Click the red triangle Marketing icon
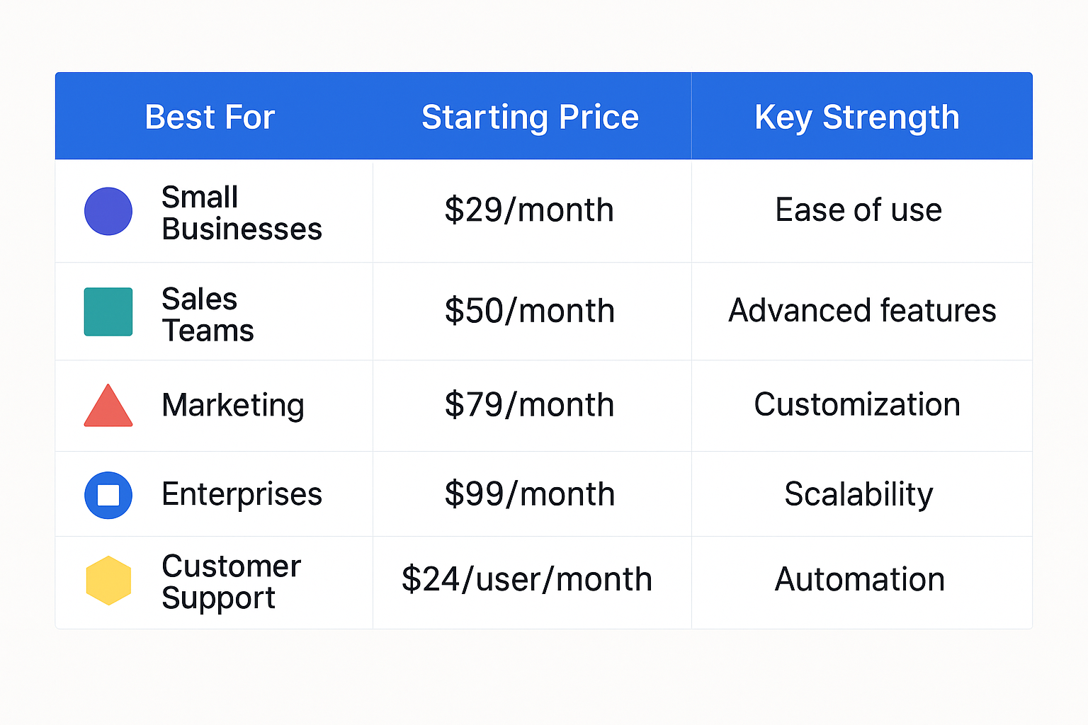The width and height of the screenshot is (1088, 725). tap(108, 407)
